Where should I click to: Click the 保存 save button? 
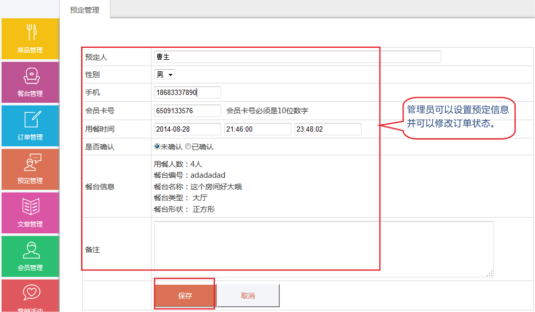pos(184,296)
